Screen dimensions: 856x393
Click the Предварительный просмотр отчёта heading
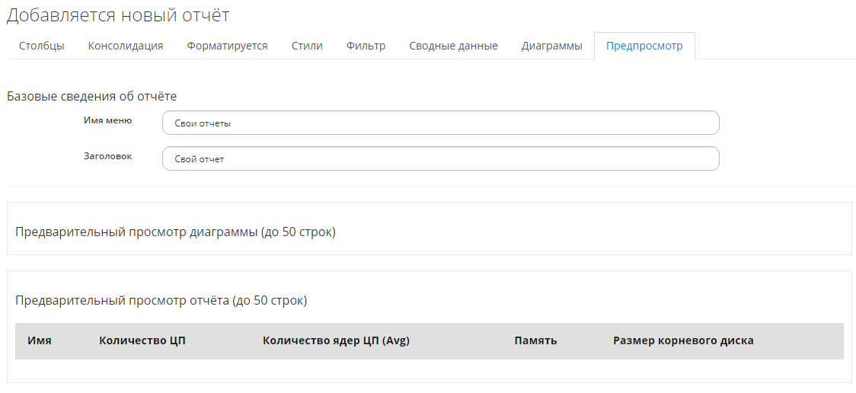(x=161, y=301)
